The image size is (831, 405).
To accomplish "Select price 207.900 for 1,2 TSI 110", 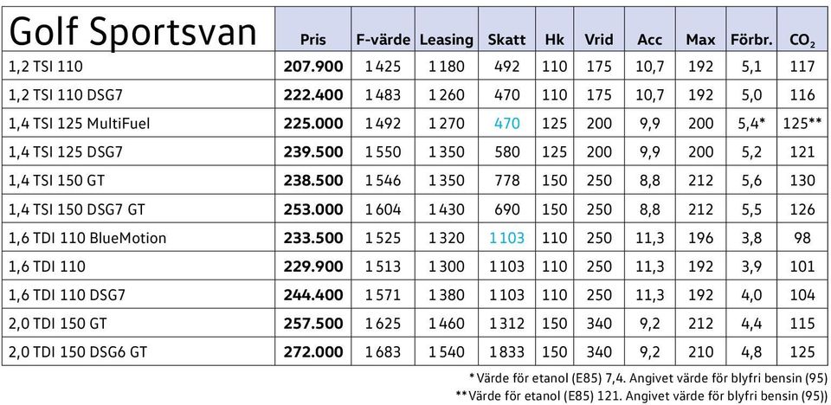I will (x=313, y=67).
